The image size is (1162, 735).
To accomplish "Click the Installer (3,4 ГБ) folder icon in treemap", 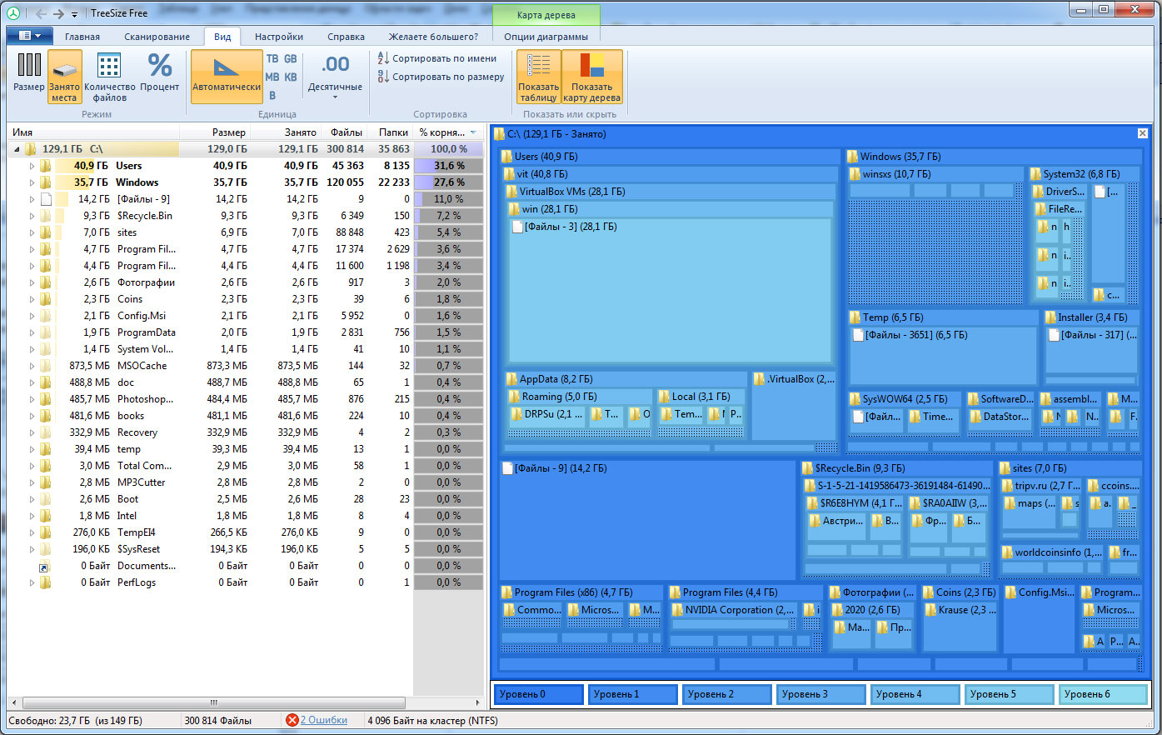I will pos(1050,317).
